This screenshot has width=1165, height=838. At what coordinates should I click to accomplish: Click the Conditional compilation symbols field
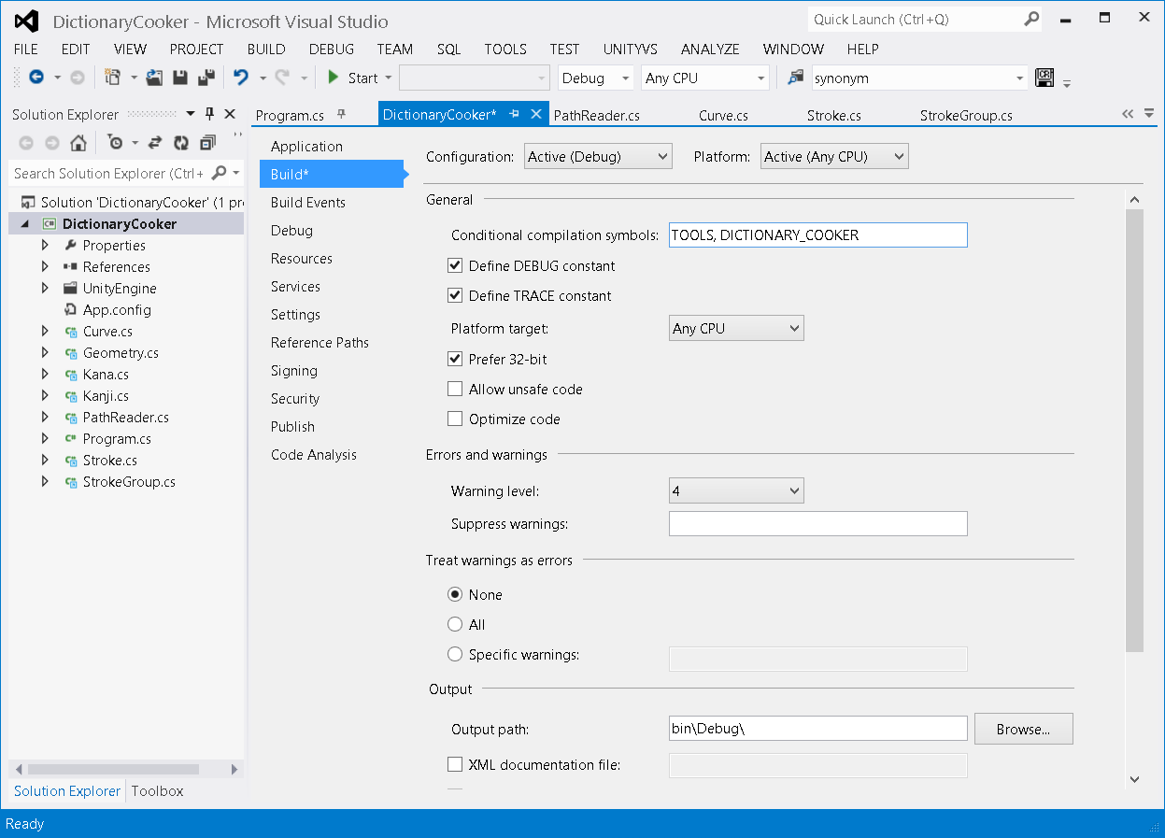(817, 235)
